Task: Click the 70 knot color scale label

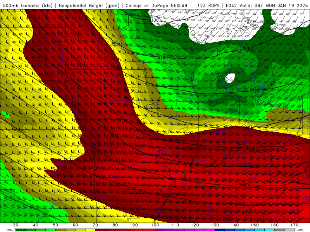Action: pos(95,225)
